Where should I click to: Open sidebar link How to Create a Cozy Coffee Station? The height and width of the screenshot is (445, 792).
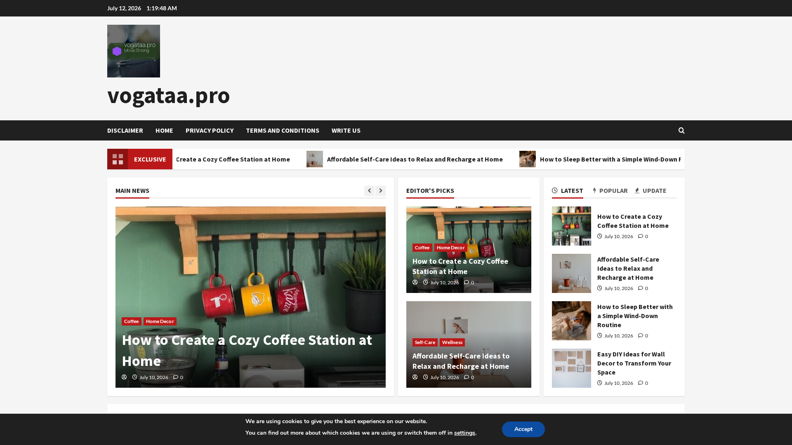tap(633, 221)
